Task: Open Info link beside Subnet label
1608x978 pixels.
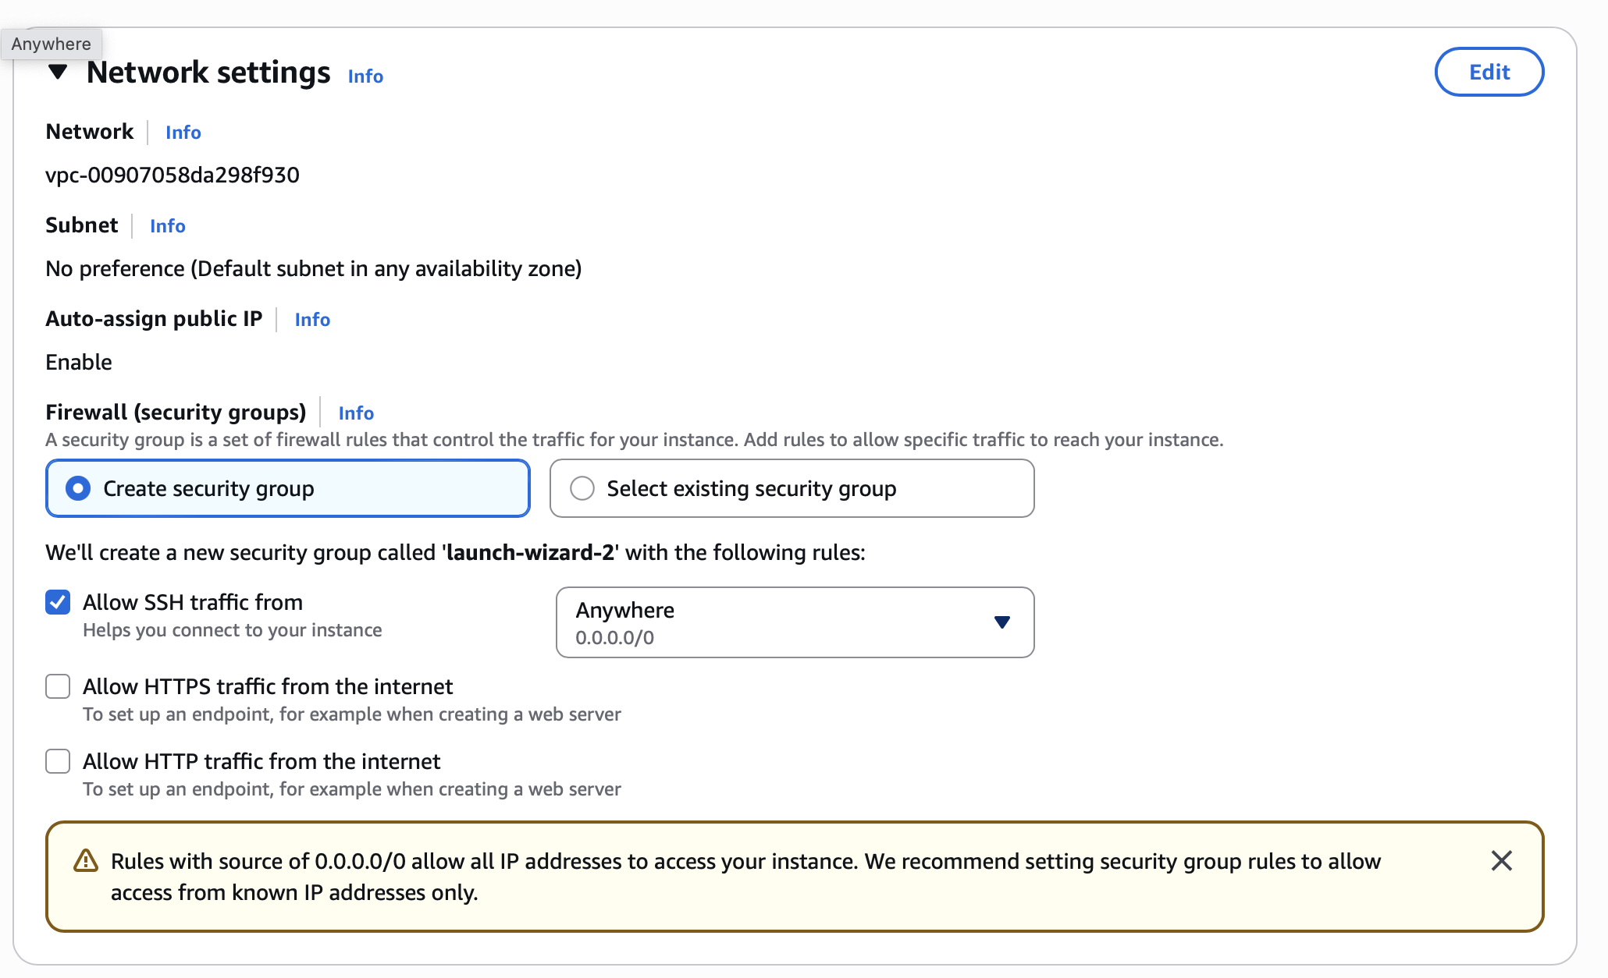Action: coord(167,226)
